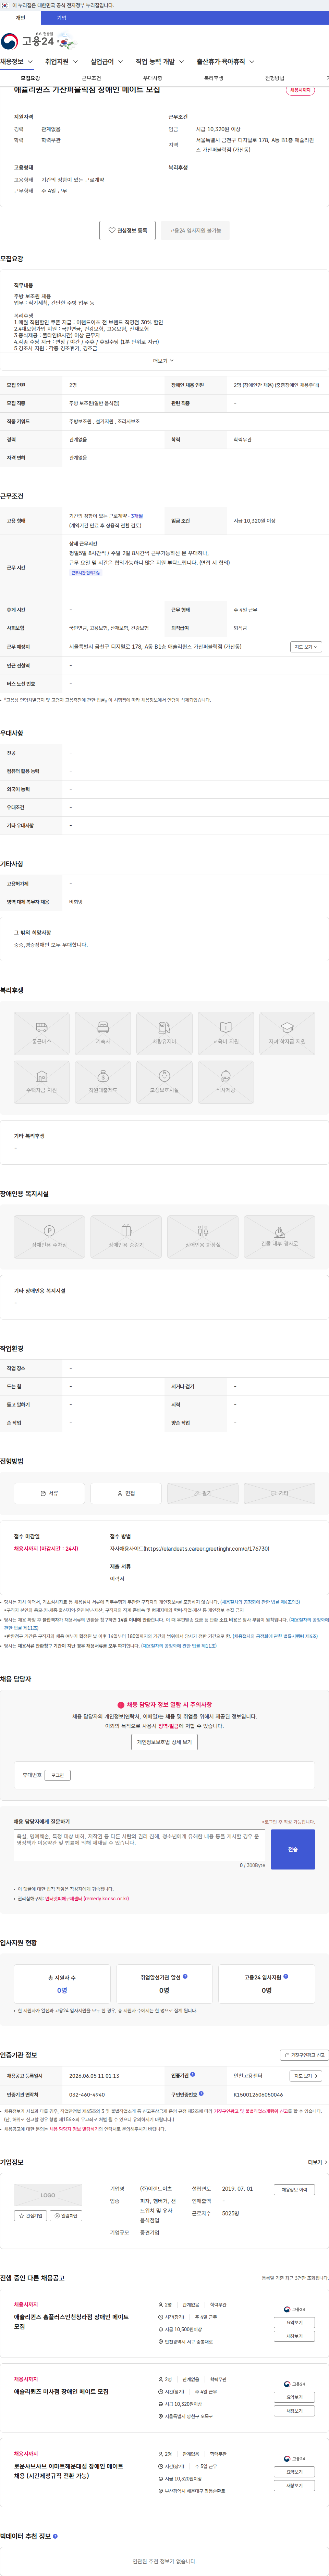The width and height of the screenshot is (329, 2576).
Task: Click the 기숙사 benefit icon
Action: (103, 1034)
